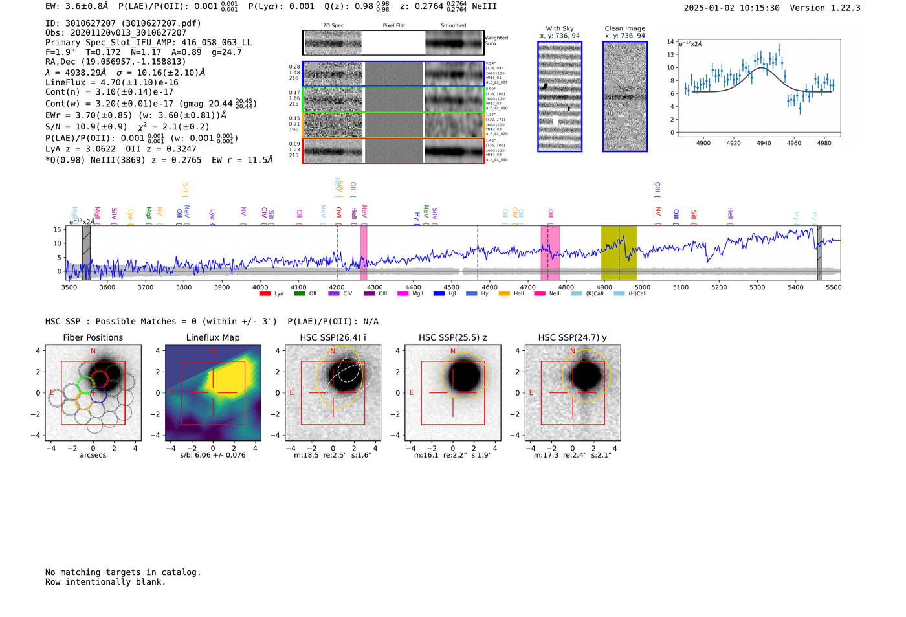Click 'Row intentionally blank.' text
Viewport: 906px width, 617px height.
tap(105, 582)
